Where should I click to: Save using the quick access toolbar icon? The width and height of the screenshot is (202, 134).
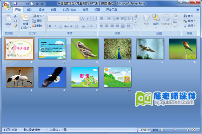tap(15, 3)
